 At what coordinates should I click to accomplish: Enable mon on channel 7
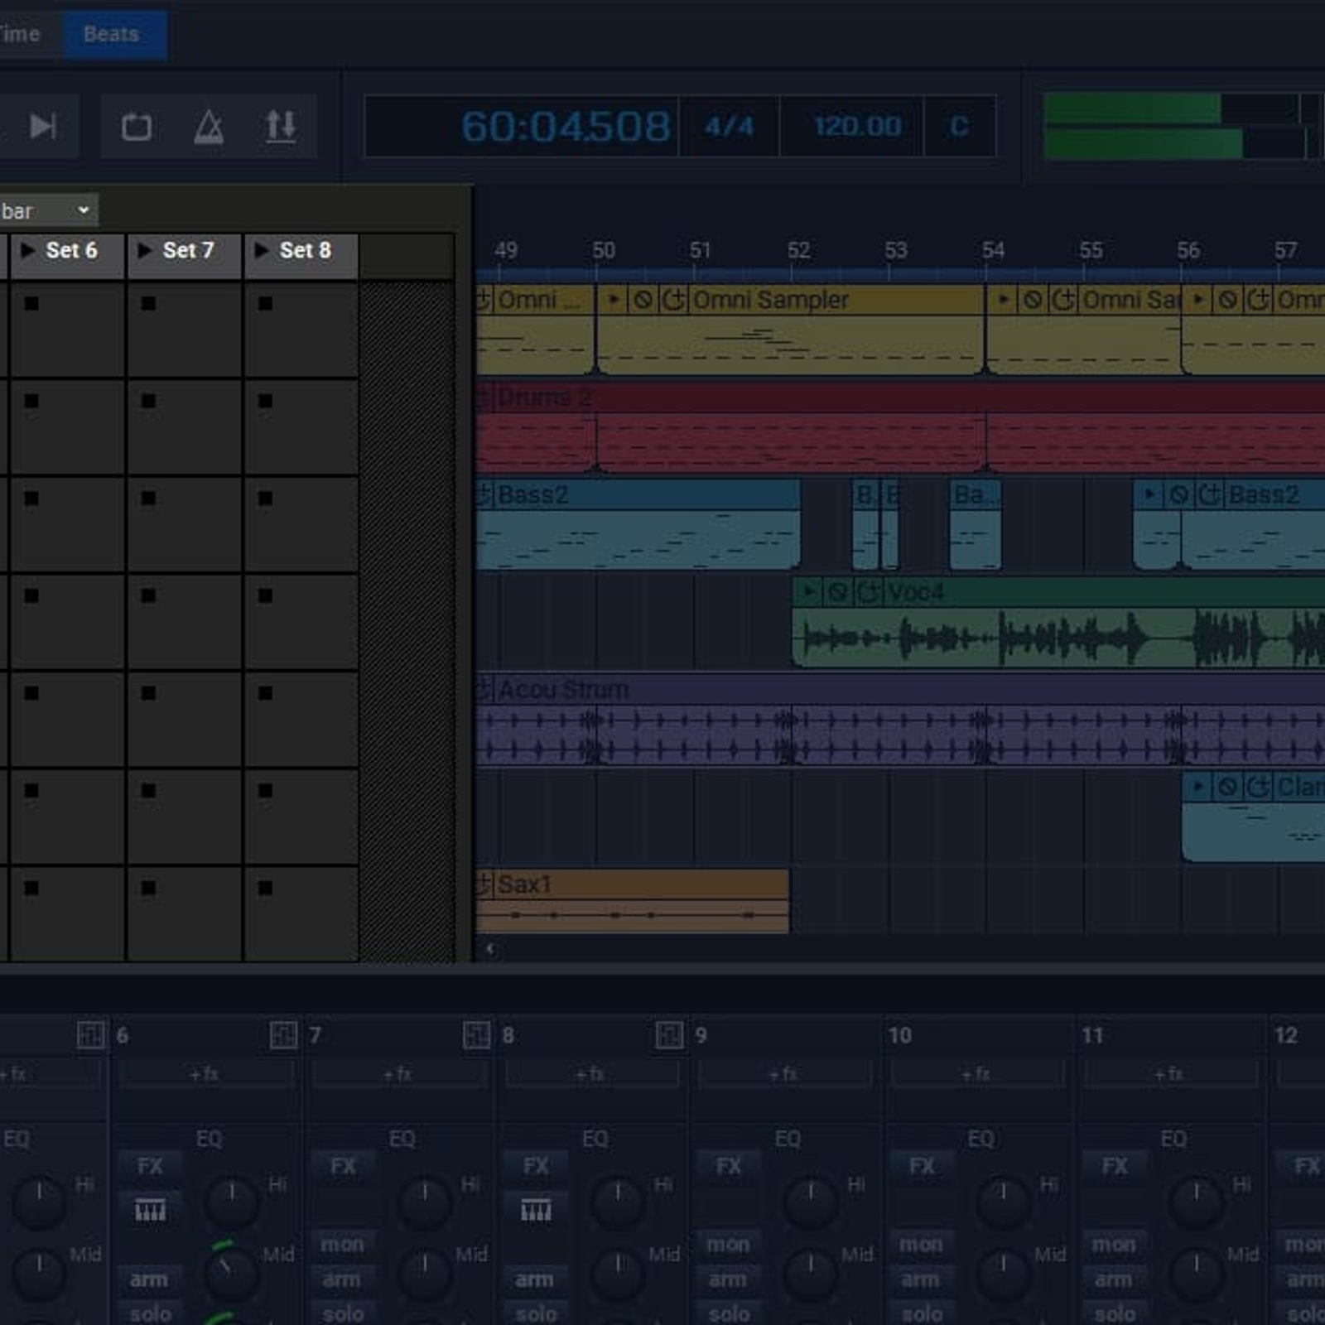[x=343, y=1245]
